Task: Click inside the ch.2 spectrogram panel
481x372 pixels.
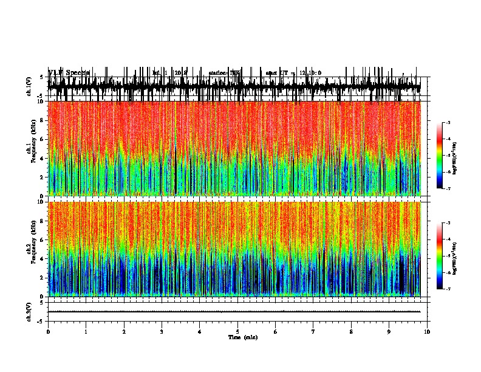Action: [234, 249]
